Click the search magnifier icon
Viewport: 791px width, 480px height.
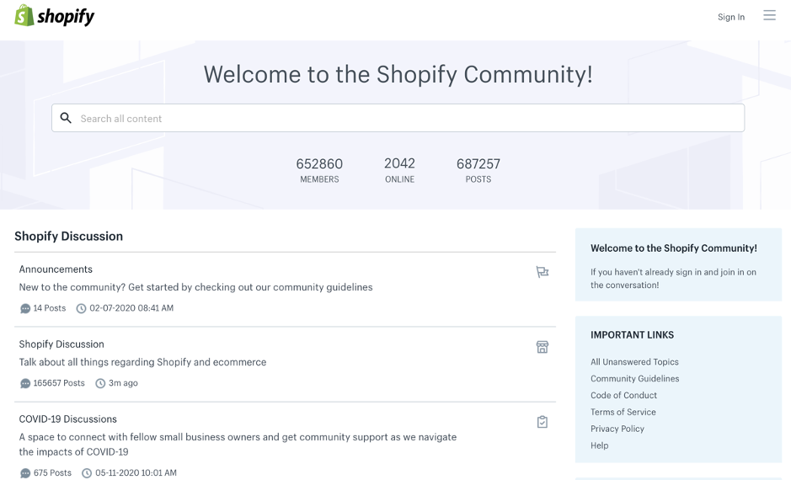coord(66,118)
